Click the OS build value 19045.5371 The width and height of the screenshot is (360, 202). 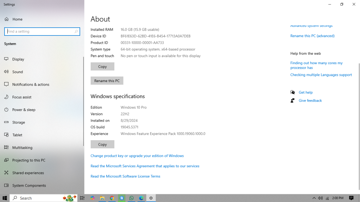pos(129,127)
